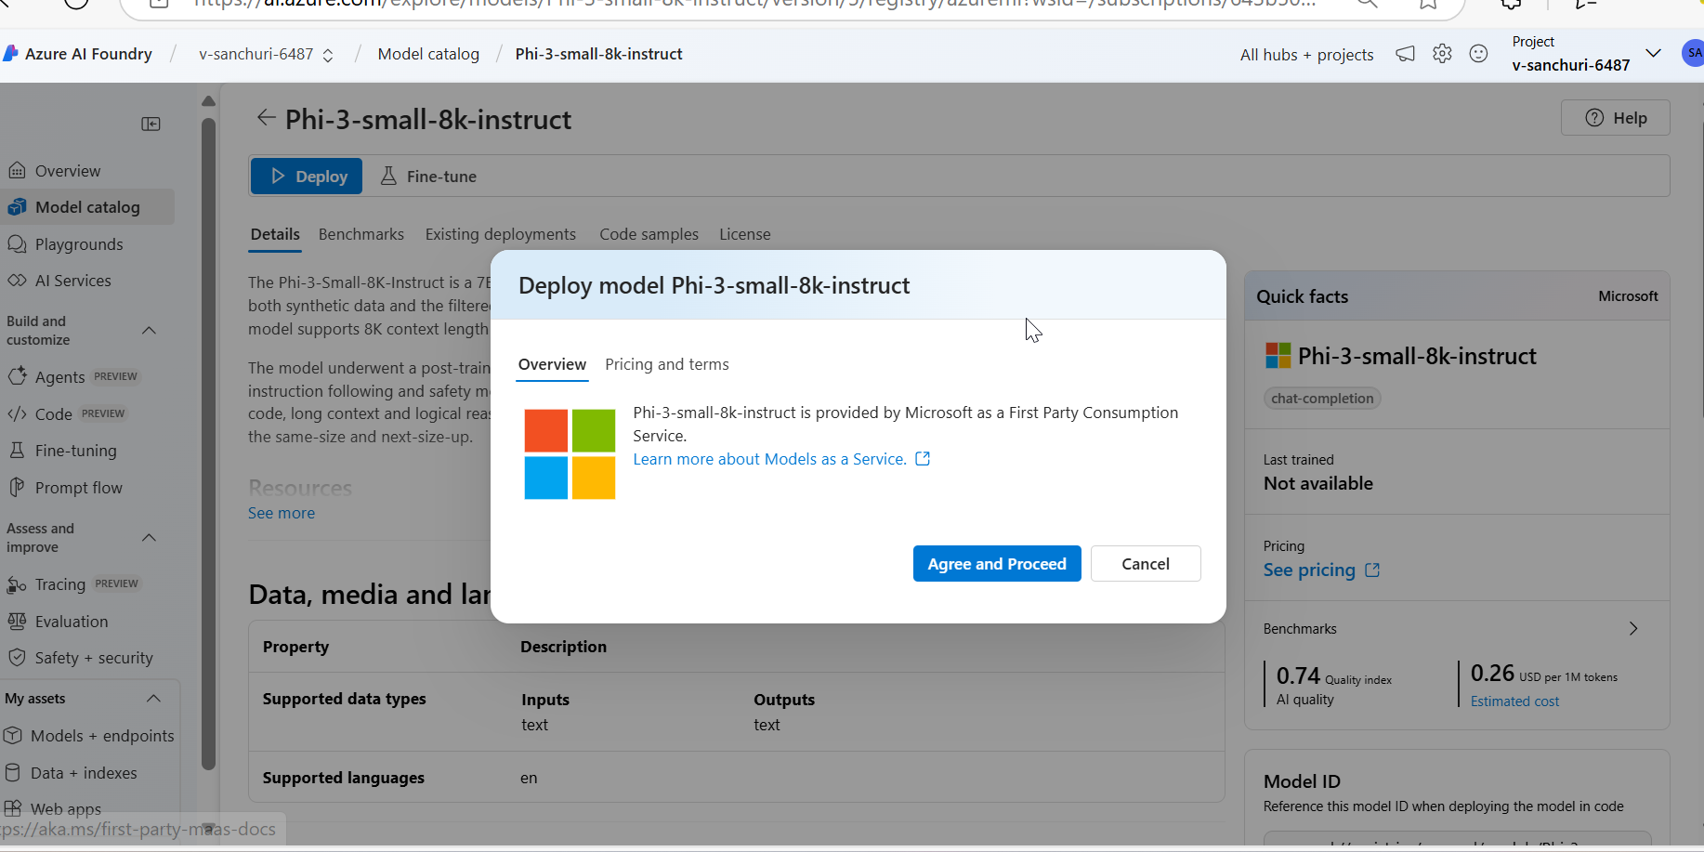
Task: Collapse the Assess and improve section
Action: [x=149, y=537]
